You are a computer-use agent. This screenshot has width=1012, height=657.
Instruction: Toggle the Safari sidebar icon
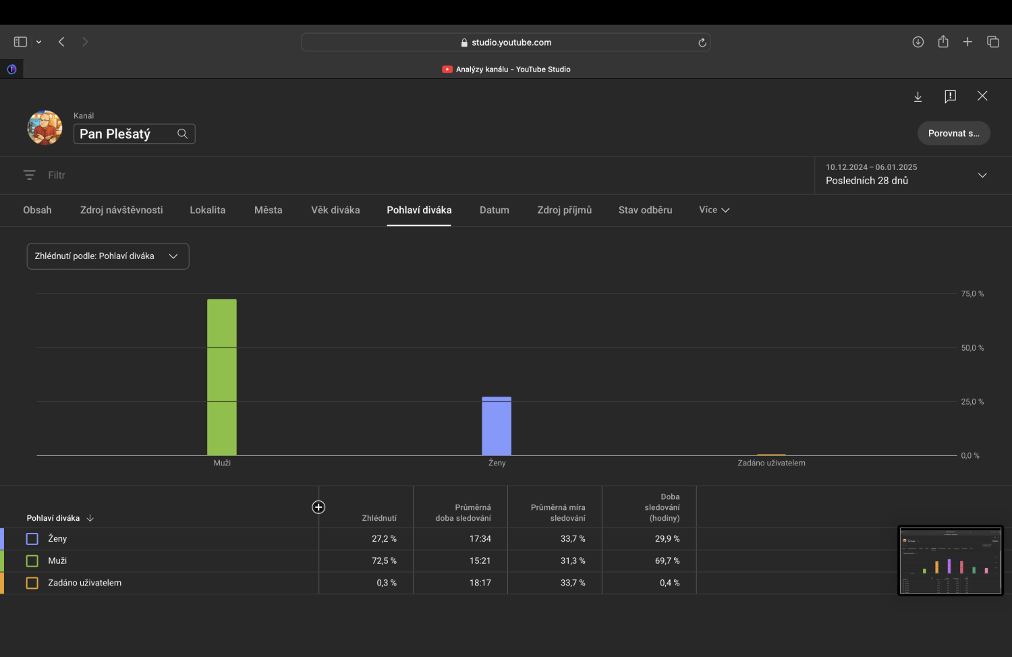click(x=20, y=42)
